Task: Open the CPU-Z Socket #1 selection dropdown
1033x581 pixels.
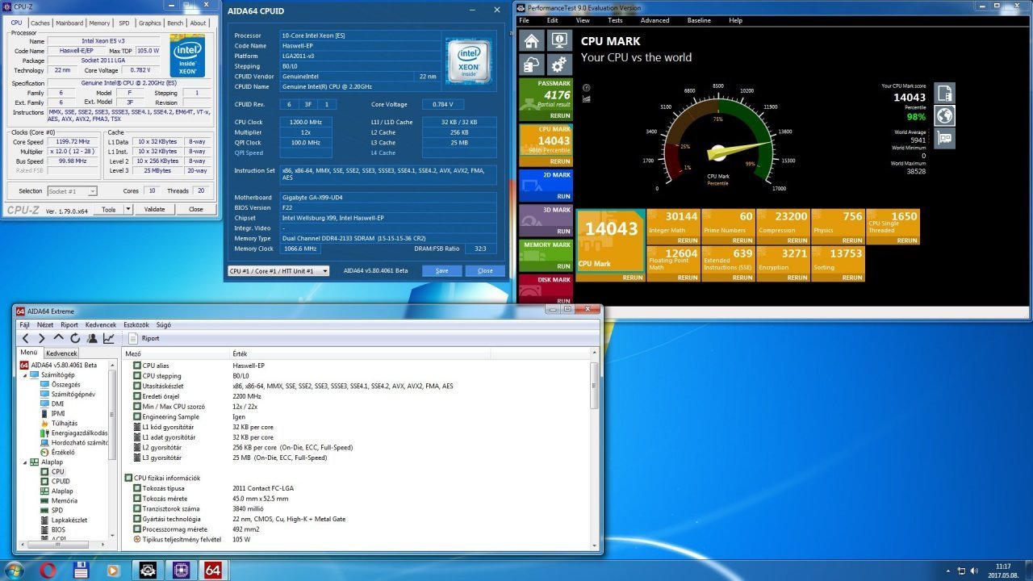Action: pyautogui.click(x=72, y=191)
